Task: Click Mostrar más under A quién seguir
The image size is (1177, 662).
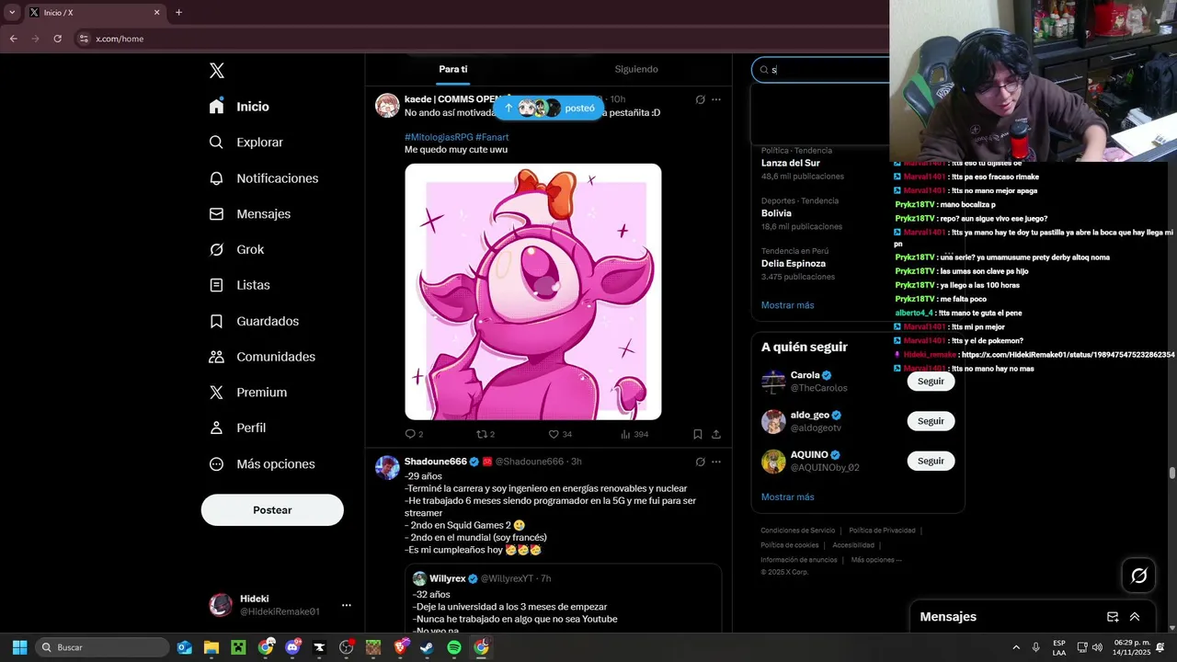Action: (x=787, y=497)
